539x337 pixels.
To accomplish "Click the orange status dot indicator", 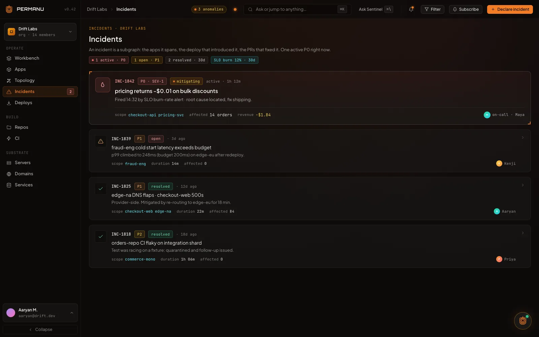I will click(x=235, y=9).
